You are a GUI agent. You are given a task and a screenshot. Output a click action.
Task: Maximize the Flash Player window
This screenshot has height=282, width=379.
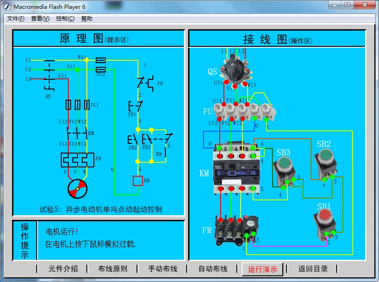[x=347, y=5]
